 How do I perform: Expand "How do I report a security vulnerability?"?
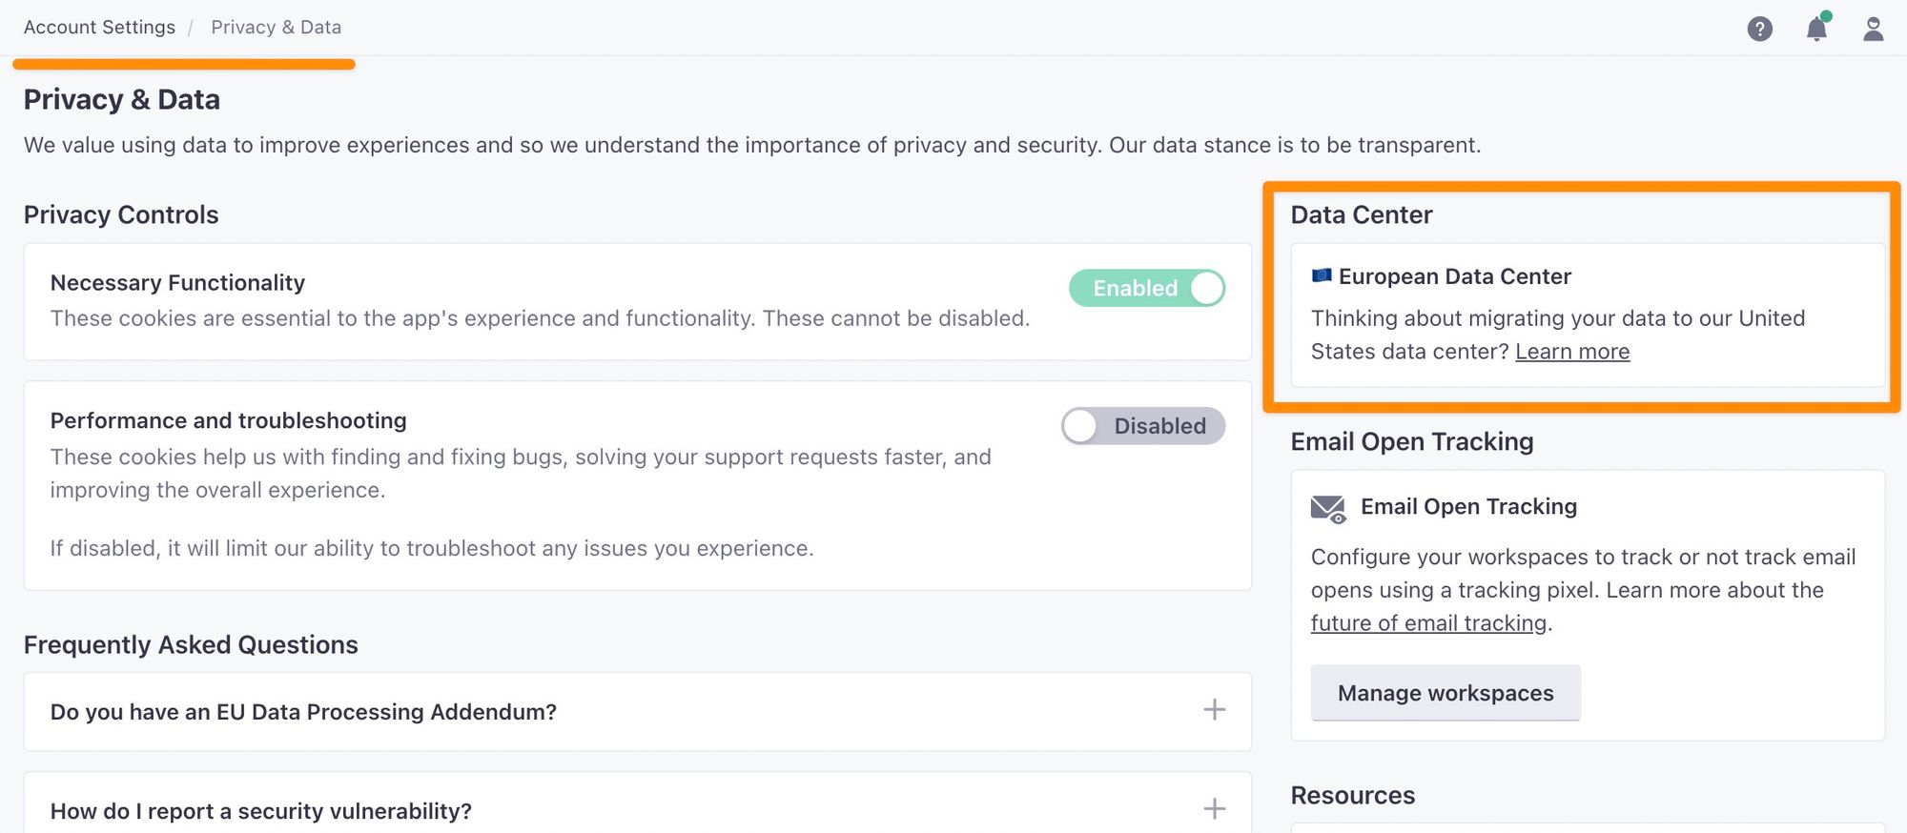[260, 811]
